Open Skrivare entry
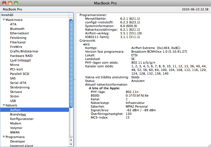Viewport: 211px width, 147px height. pyautogui.click(x=16, y=92)
